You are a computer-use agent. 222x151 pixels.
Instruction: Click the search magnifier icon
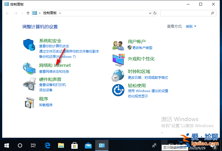point(212,13)
